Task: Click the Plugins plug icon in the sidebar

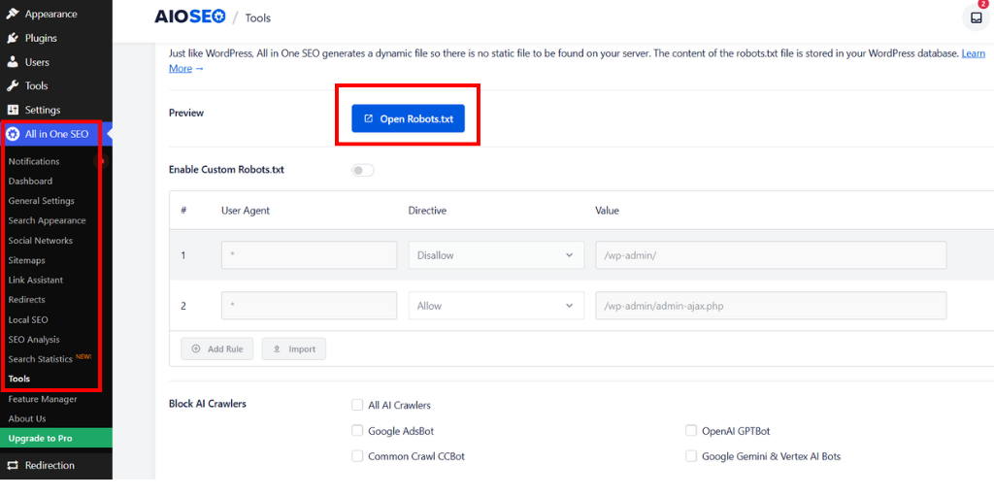Action: click(12, 38)
